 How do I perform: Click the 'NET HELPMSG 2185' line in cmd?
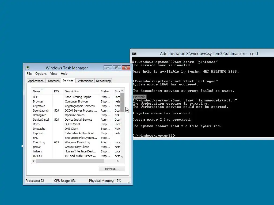186,72
